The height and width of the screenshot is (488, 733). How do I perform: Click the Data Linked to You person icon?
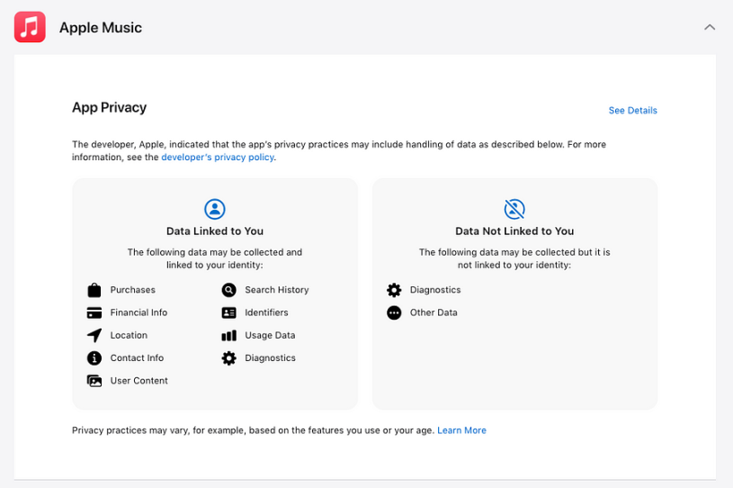[215, 209]
